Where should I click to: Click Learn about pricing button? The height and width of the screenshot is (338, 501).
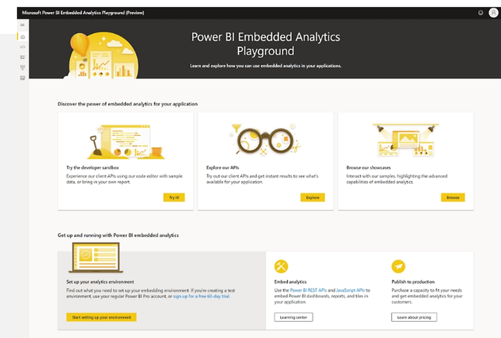(414, 317)
